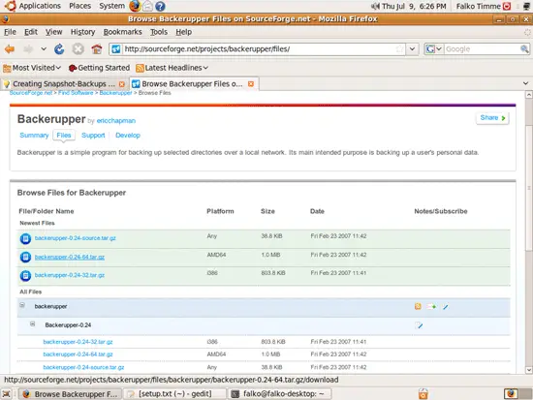Screen dimensions: 533x400
Task: Open the Bookmarks menu
Action: pos(122,32)
